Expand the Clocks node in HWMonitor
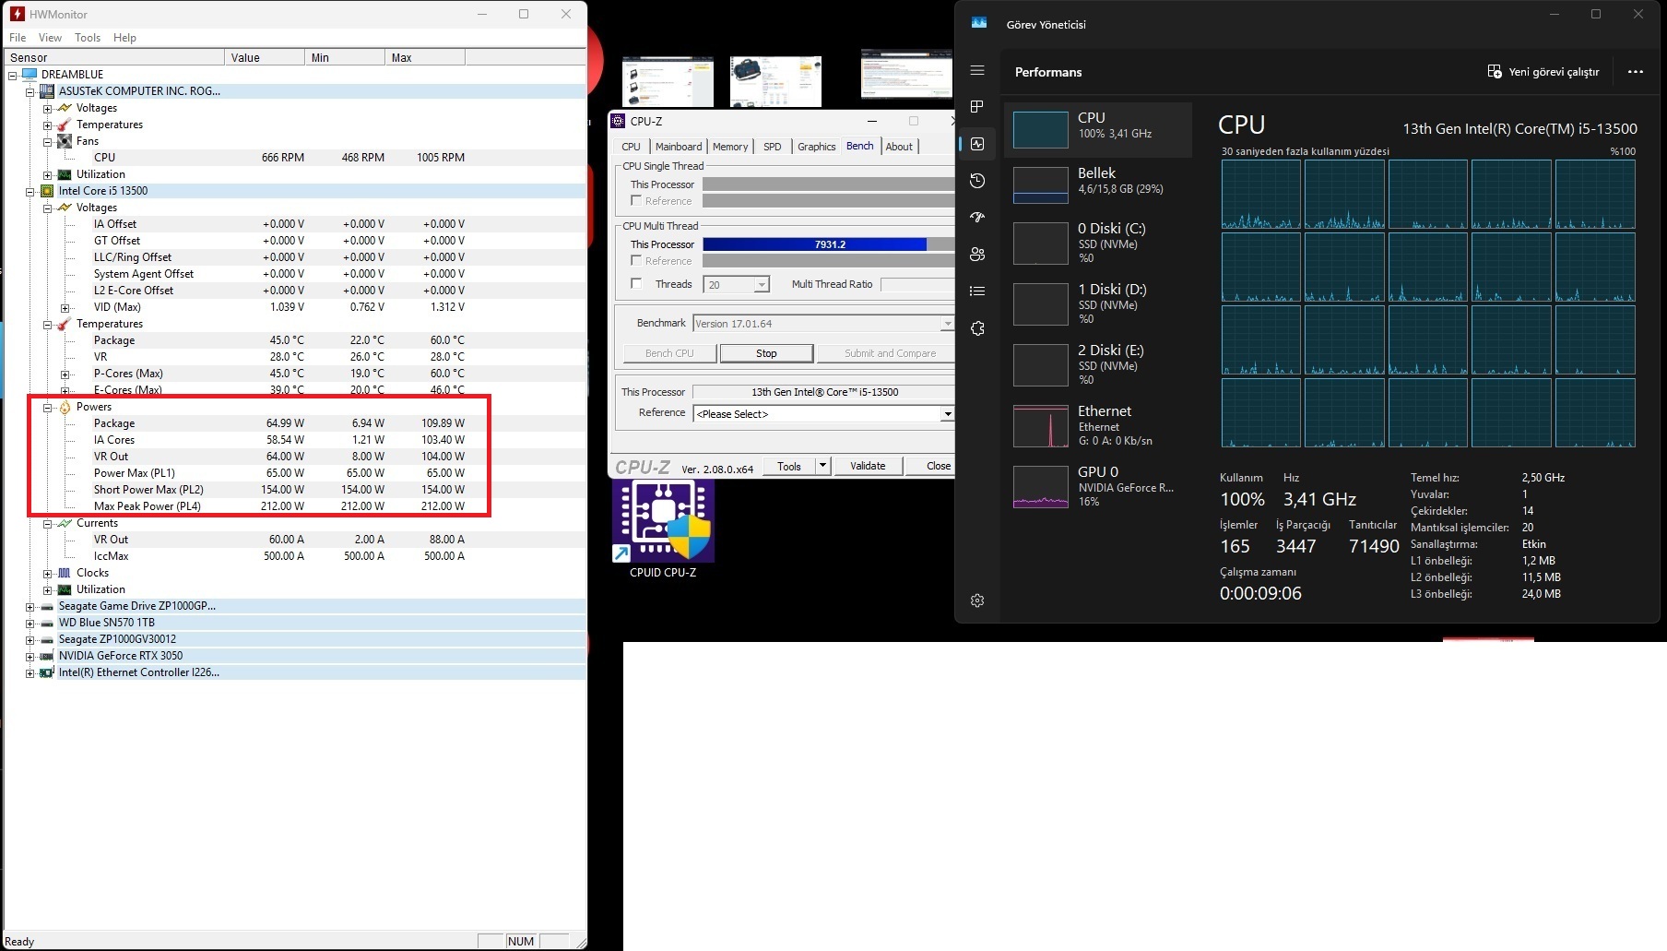Screen dimensions: 1667x951 pyautogui.click(x=47, y=573)
